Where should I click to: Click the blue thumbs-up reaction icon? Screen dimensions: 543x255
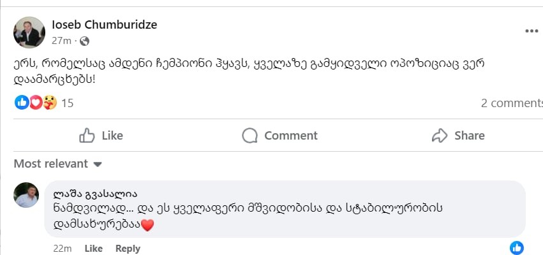[22, 102]
